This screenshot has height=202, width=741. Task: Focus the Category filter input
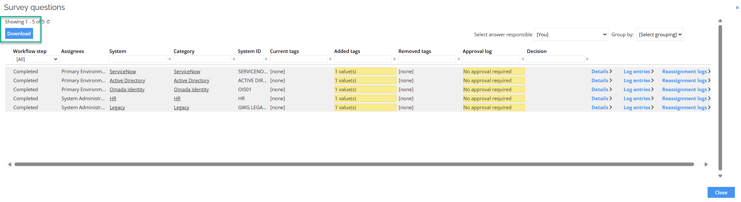202,59
